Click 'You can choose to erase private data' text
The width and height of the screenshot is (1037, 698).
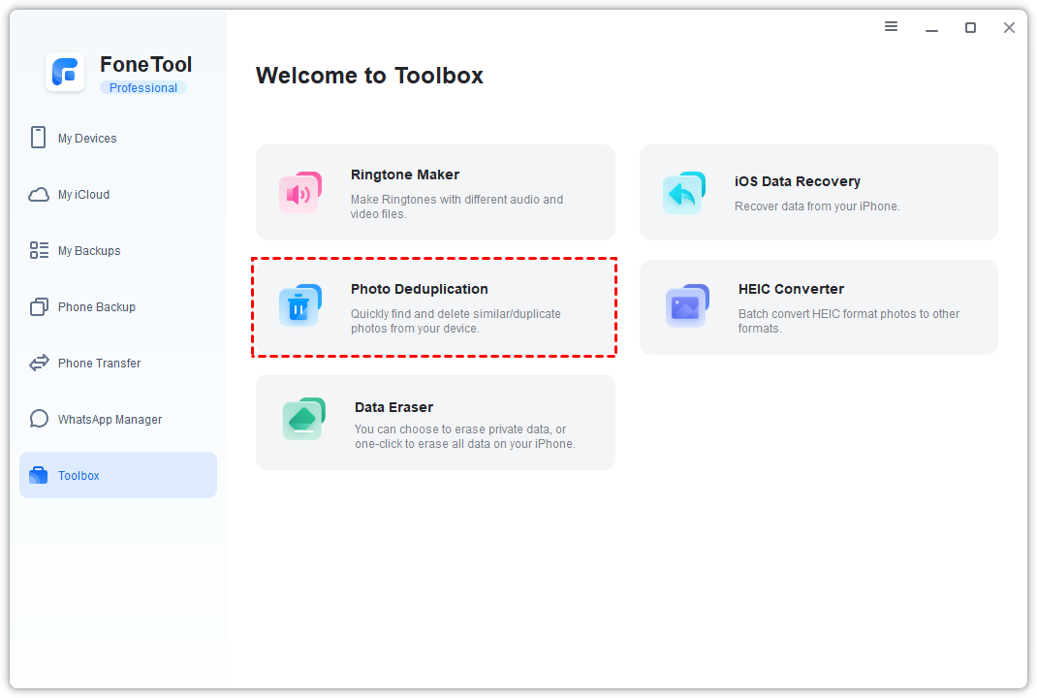point(464,436)
